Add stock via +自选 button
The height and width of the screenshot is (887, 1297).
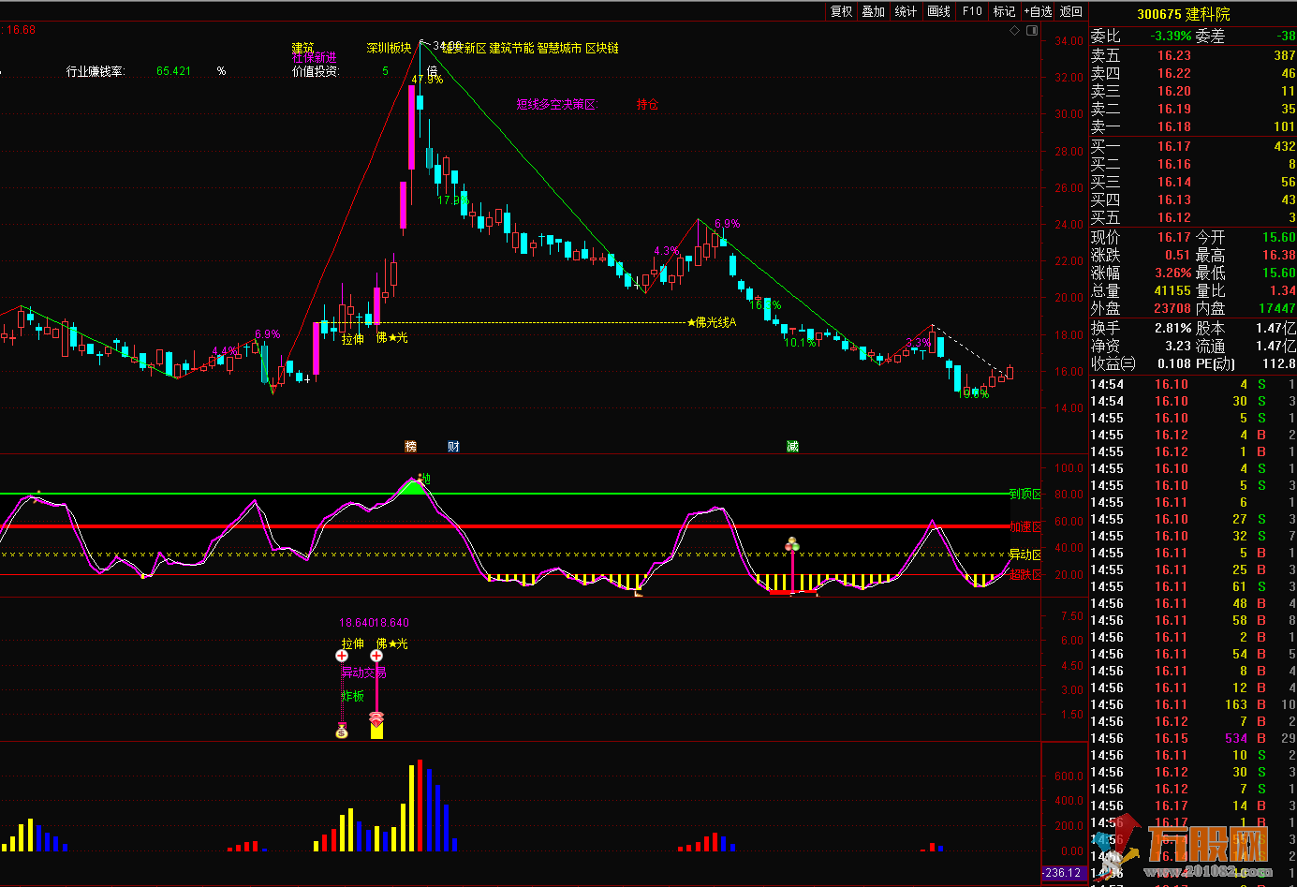click(x=1039, y=11)
